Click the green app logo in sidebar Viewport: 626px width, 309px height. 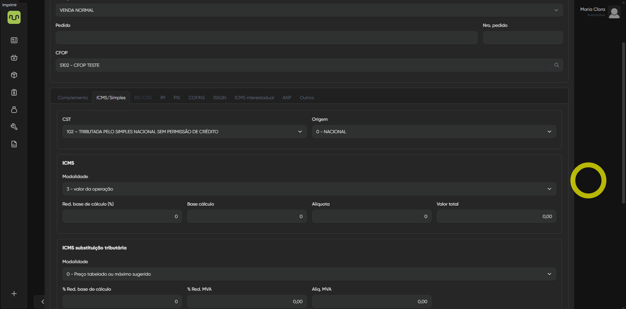click(x=14, y=17)
